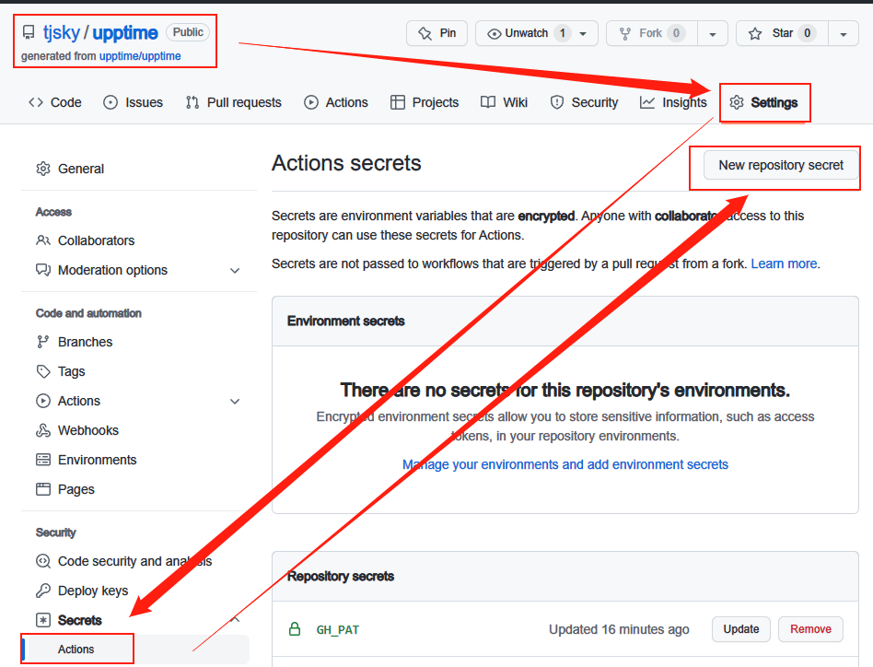Open Collaborators settings page
Image resolution: width=873 pixels, height=667 pixels.
point(97,240)
